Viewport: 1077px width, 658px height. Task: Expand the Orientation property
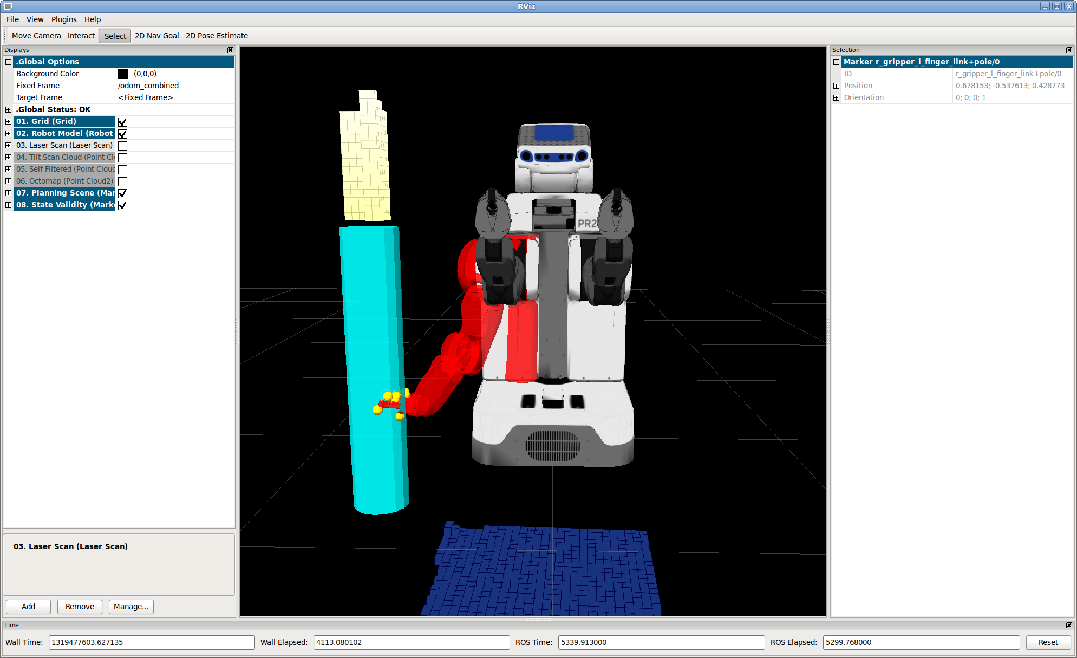836,97
